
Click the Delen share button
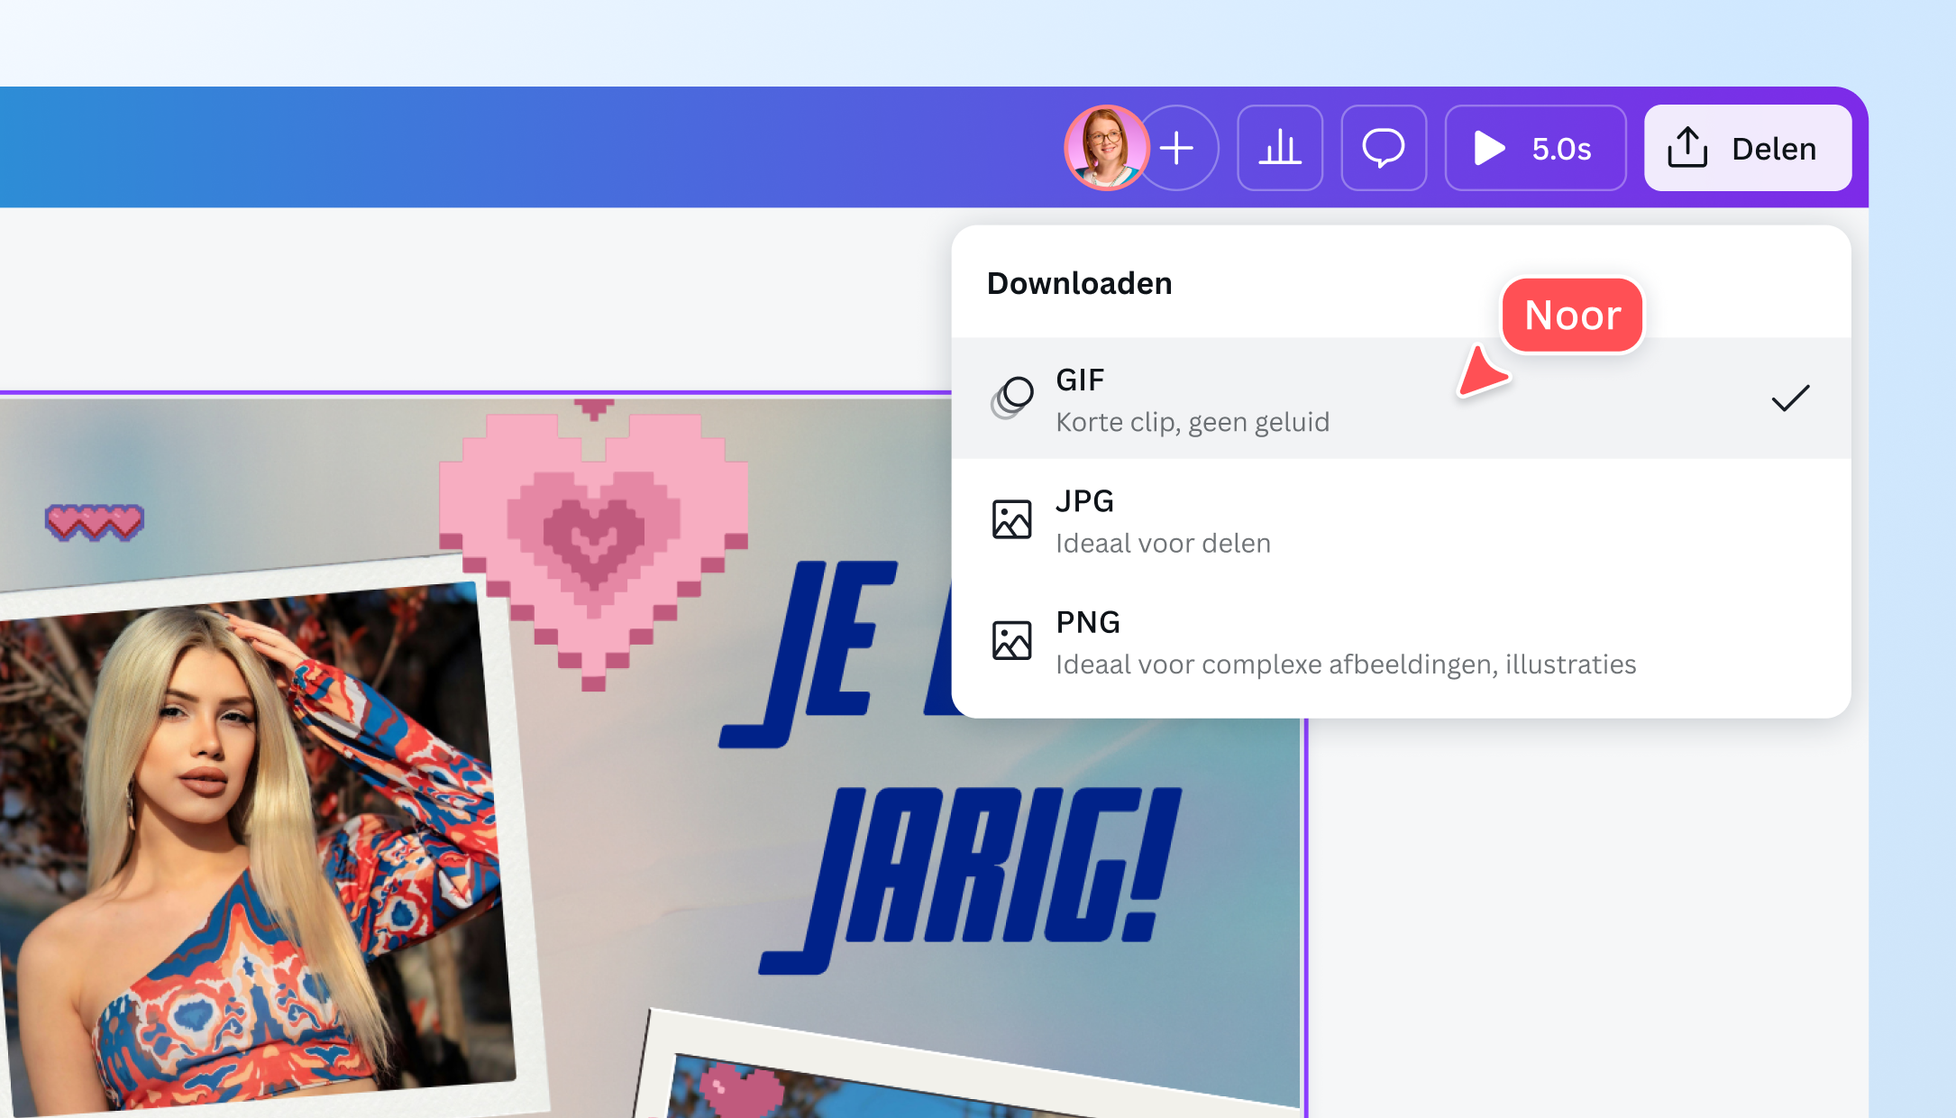(x=1748, y=148)
